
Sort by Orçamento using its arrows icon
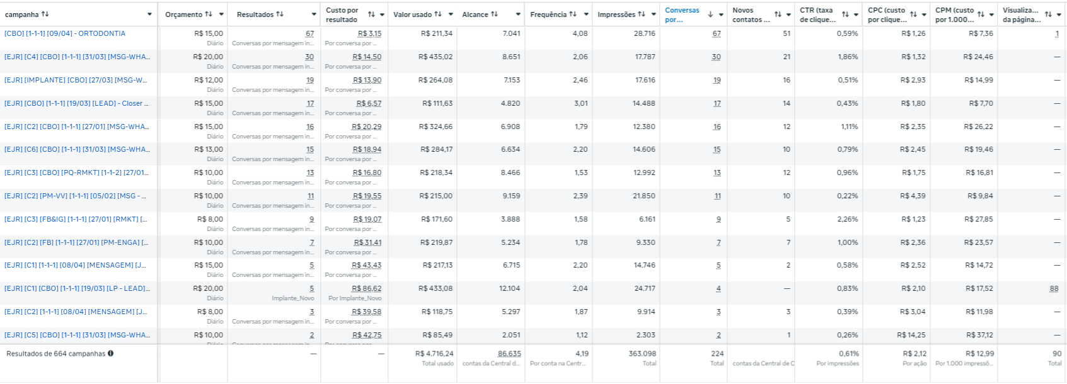(x=209, y=14)
